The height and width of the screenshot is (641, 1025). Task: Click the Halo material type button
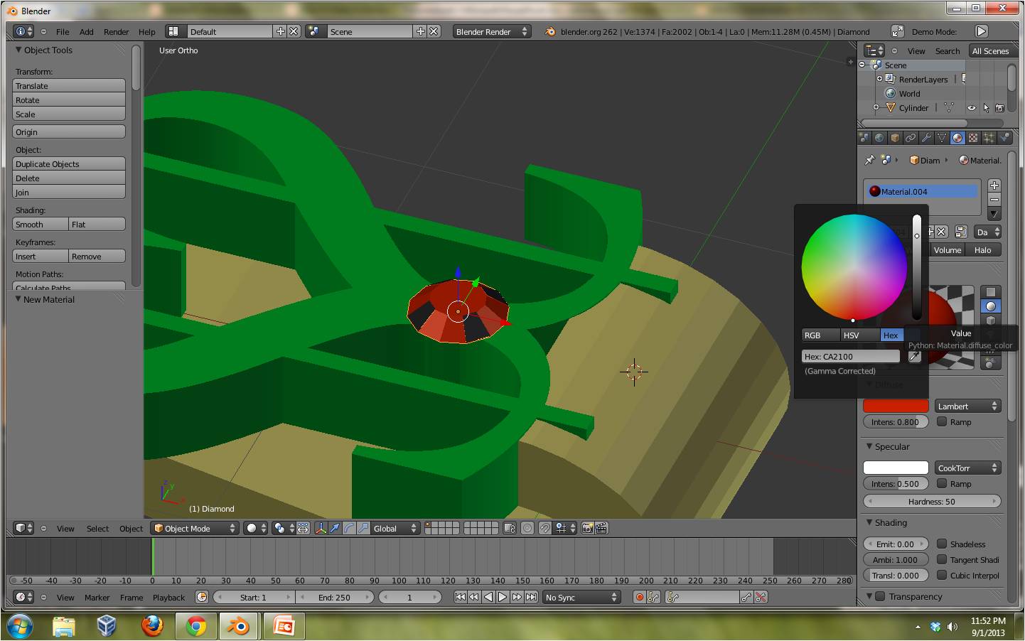pyautogui.click(x=982, y=249)
